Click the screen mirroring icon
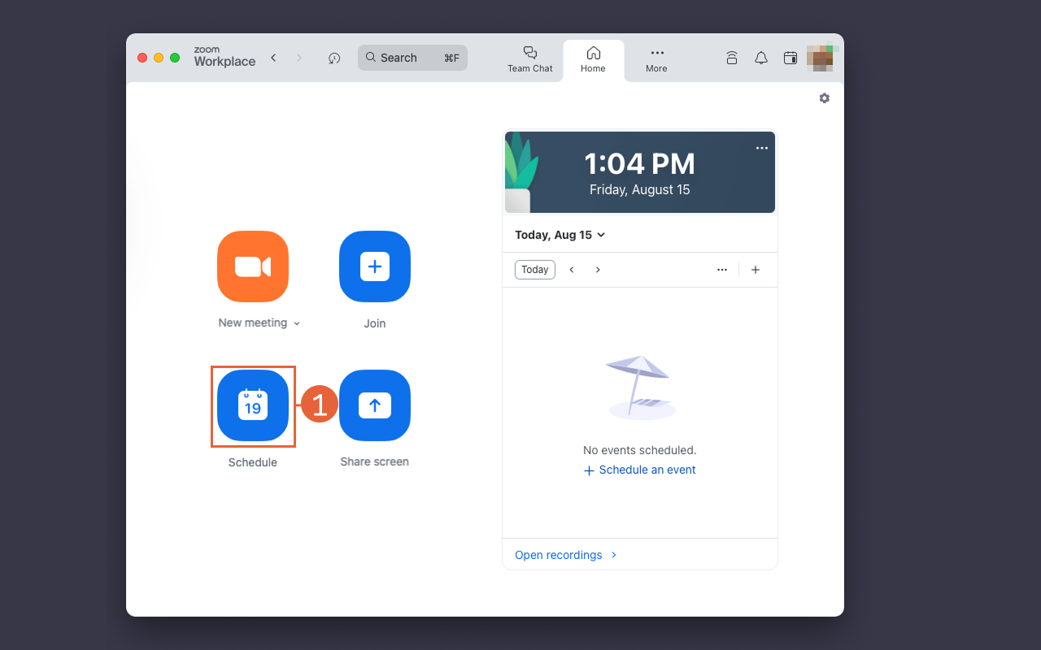Viewport: 1041px width, 650px height. pyautogui.click(x=731, y=58)
